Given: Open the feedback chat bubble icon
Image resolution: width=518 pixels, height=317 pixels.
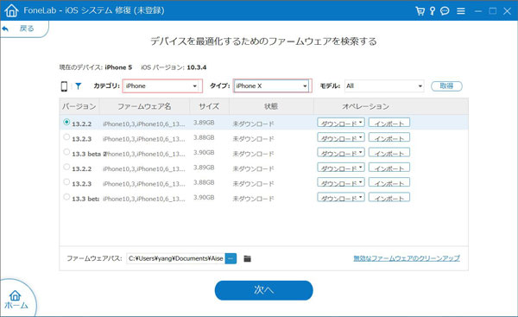Looking at the screenshot, I should click(x=445, y=11).
